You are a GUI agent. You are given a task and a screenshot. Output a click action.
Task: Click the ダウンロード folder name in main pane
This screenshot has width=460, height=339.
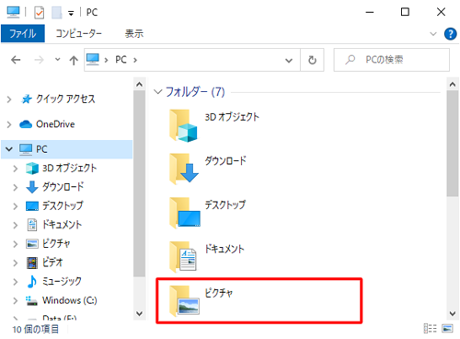[225, 161]
